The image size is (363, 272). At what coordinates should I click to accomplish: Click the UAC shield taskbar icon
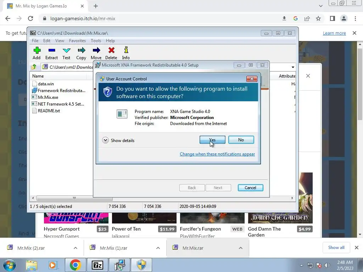coord(141,265)
